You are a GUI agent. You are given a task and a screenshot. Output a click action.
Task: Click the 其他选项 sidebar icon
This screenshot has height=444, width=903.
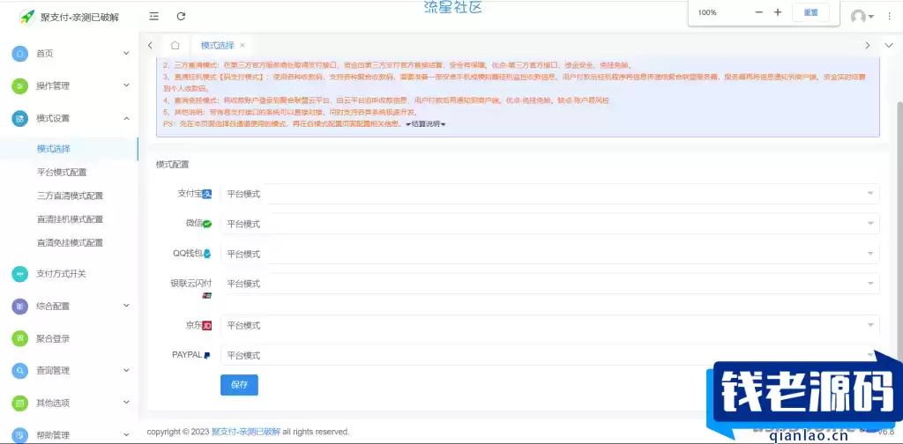pos(20,403)
